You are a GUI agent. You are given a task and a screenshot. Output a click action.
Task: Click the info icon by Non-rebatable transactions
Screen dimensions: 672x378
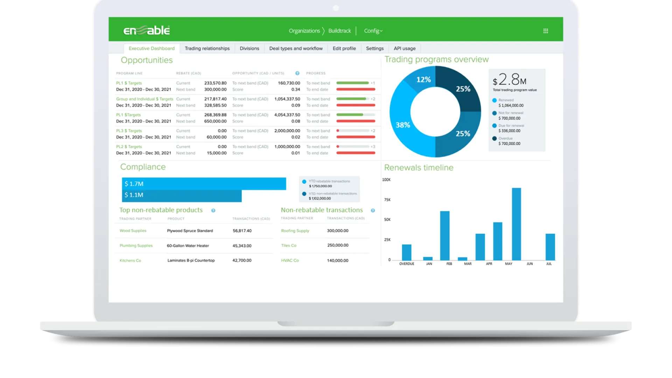tap(373, 210)
